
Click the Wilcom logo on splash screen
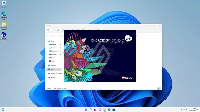pos(127,78)
